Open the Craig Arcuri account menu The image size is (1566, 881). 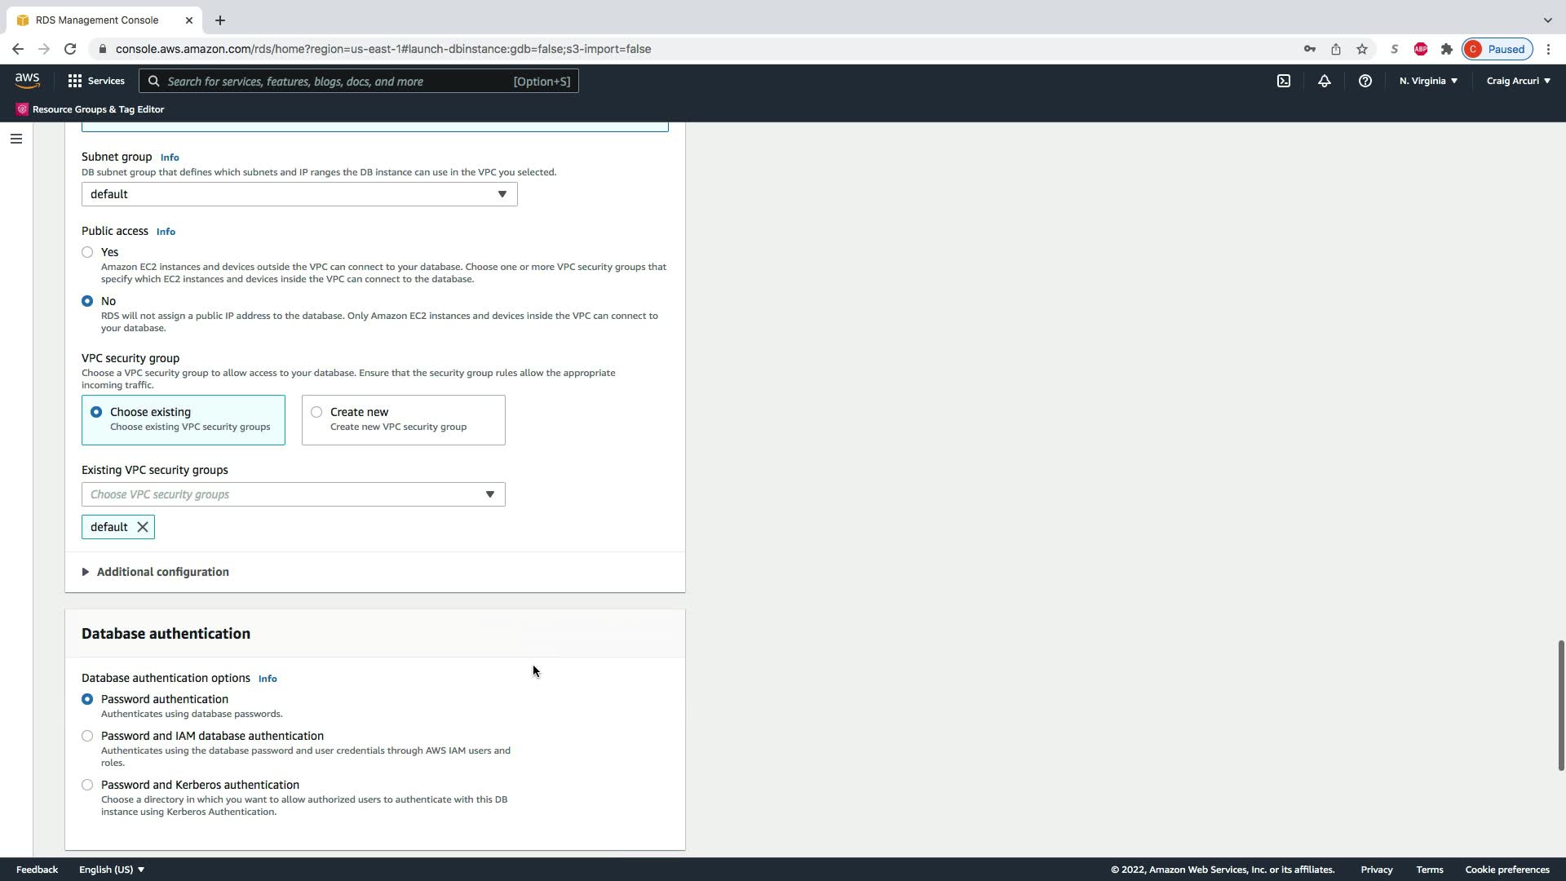point(1518,81)
